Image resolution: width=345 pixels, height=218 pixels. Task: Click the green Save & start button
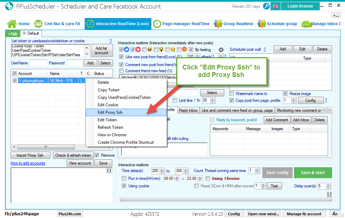pos(313,173)
